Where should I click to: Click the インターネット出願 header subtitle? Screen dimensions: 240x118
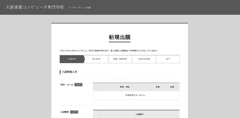(80, 8)
